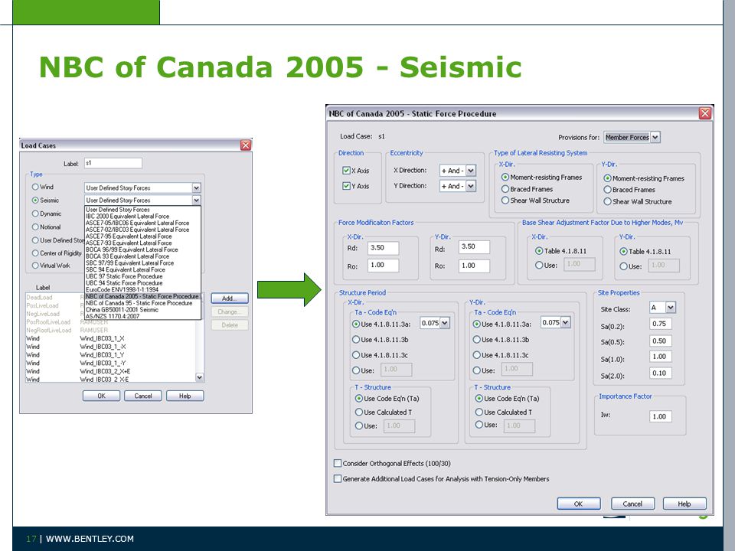Click the Sa(0.2) value field
735x551 pixels.
point(661,324)
